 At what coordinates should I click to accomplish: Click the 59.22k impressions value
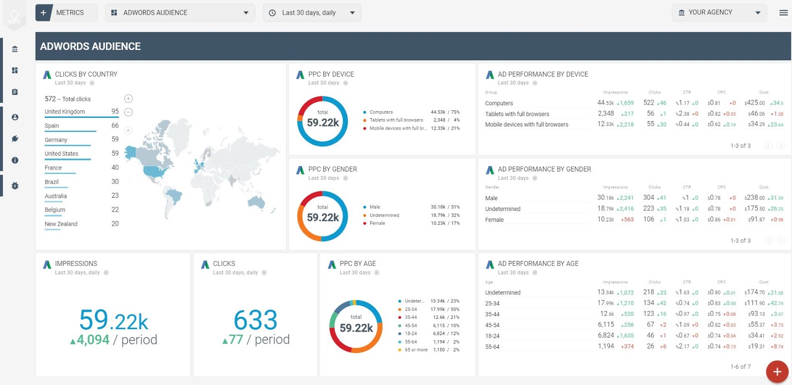(113, 320)
